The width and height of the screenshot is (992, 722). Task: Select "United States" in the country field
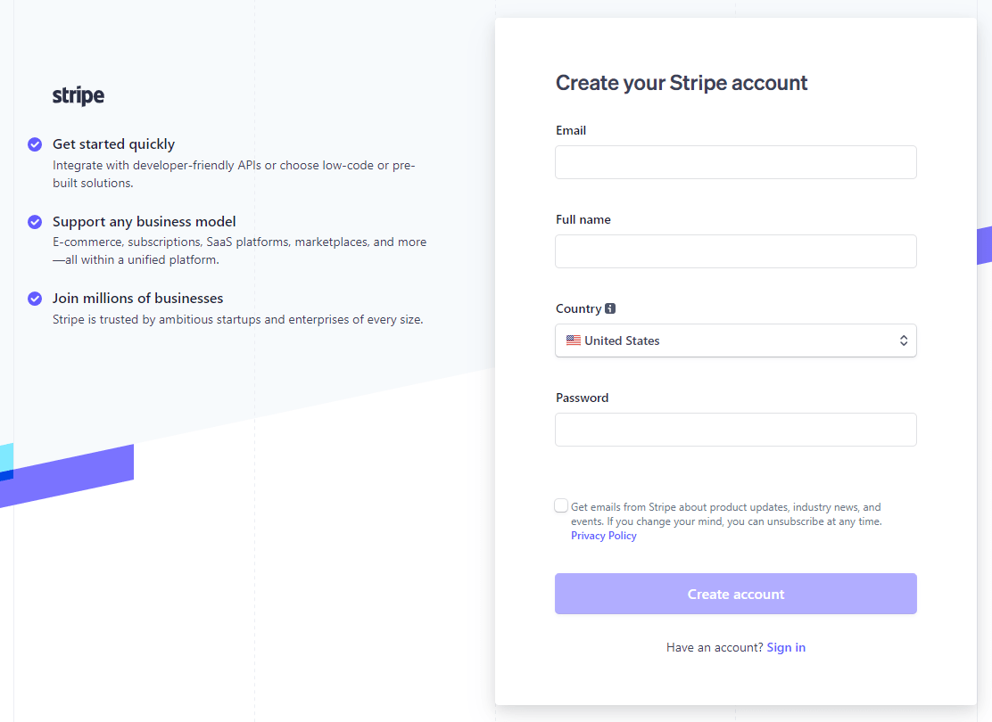[x=735, y=340]
